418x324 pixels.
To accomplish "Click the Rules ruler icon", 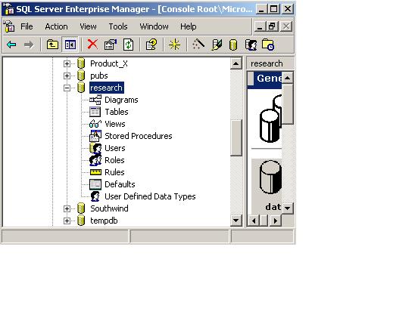I will click(95, 172).
